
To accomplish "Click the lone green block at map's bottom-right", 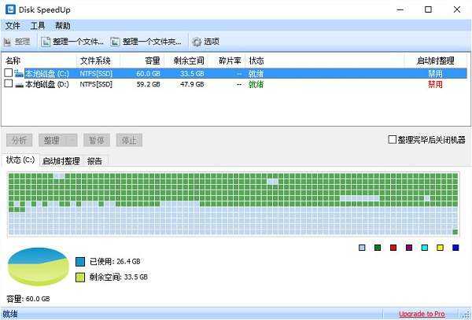I will (x=455, y=232).
